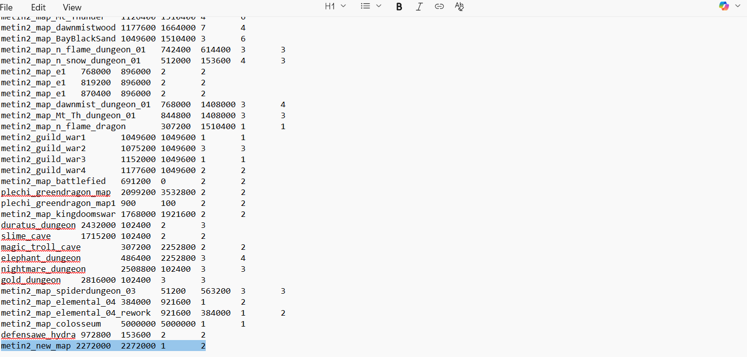This screenshot has width=747, height=357.
Task: Click the duratus_dungeon text
Action: pyautogui.click(x=38, y=225)
